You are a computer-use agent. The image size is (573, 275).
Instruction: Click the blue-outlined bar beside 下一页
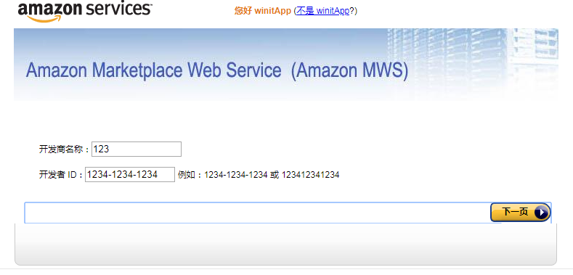[257, 213]
